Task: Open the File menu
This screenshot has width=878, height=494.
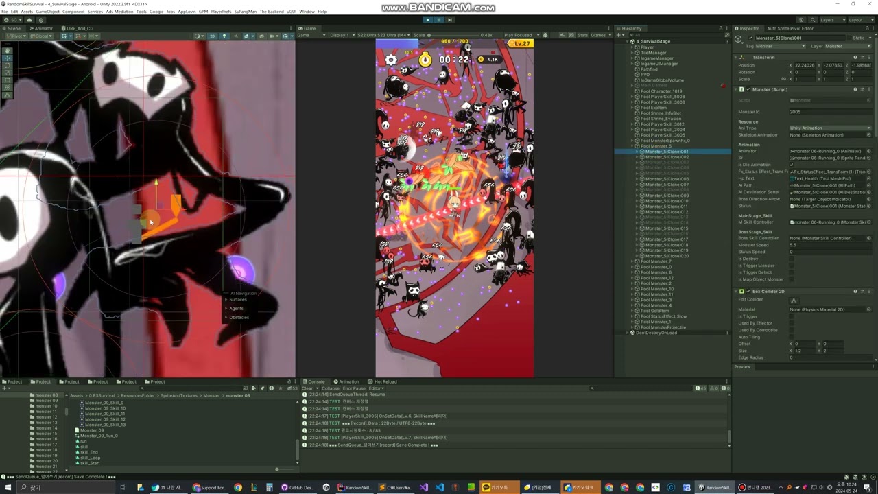Action: 5,12
